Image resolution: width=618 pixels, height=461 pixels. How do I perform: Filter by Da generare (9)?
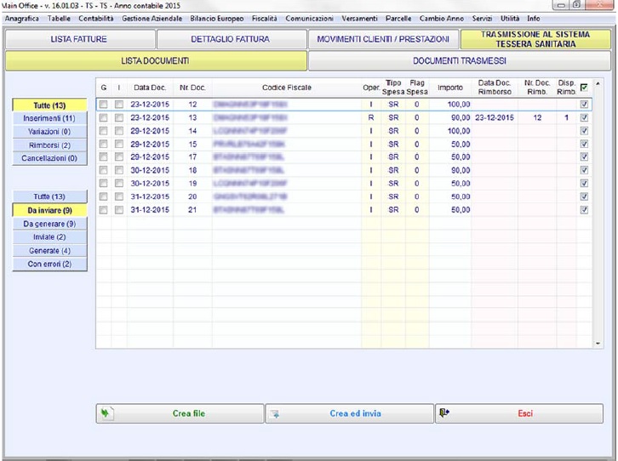point(49,224)
